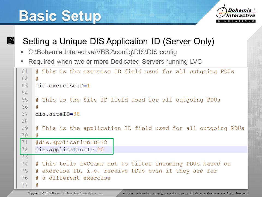Select heading 'Setting a Unique DIS Application ID'
This screenshot has height=197, width=262.
[118, 41]
